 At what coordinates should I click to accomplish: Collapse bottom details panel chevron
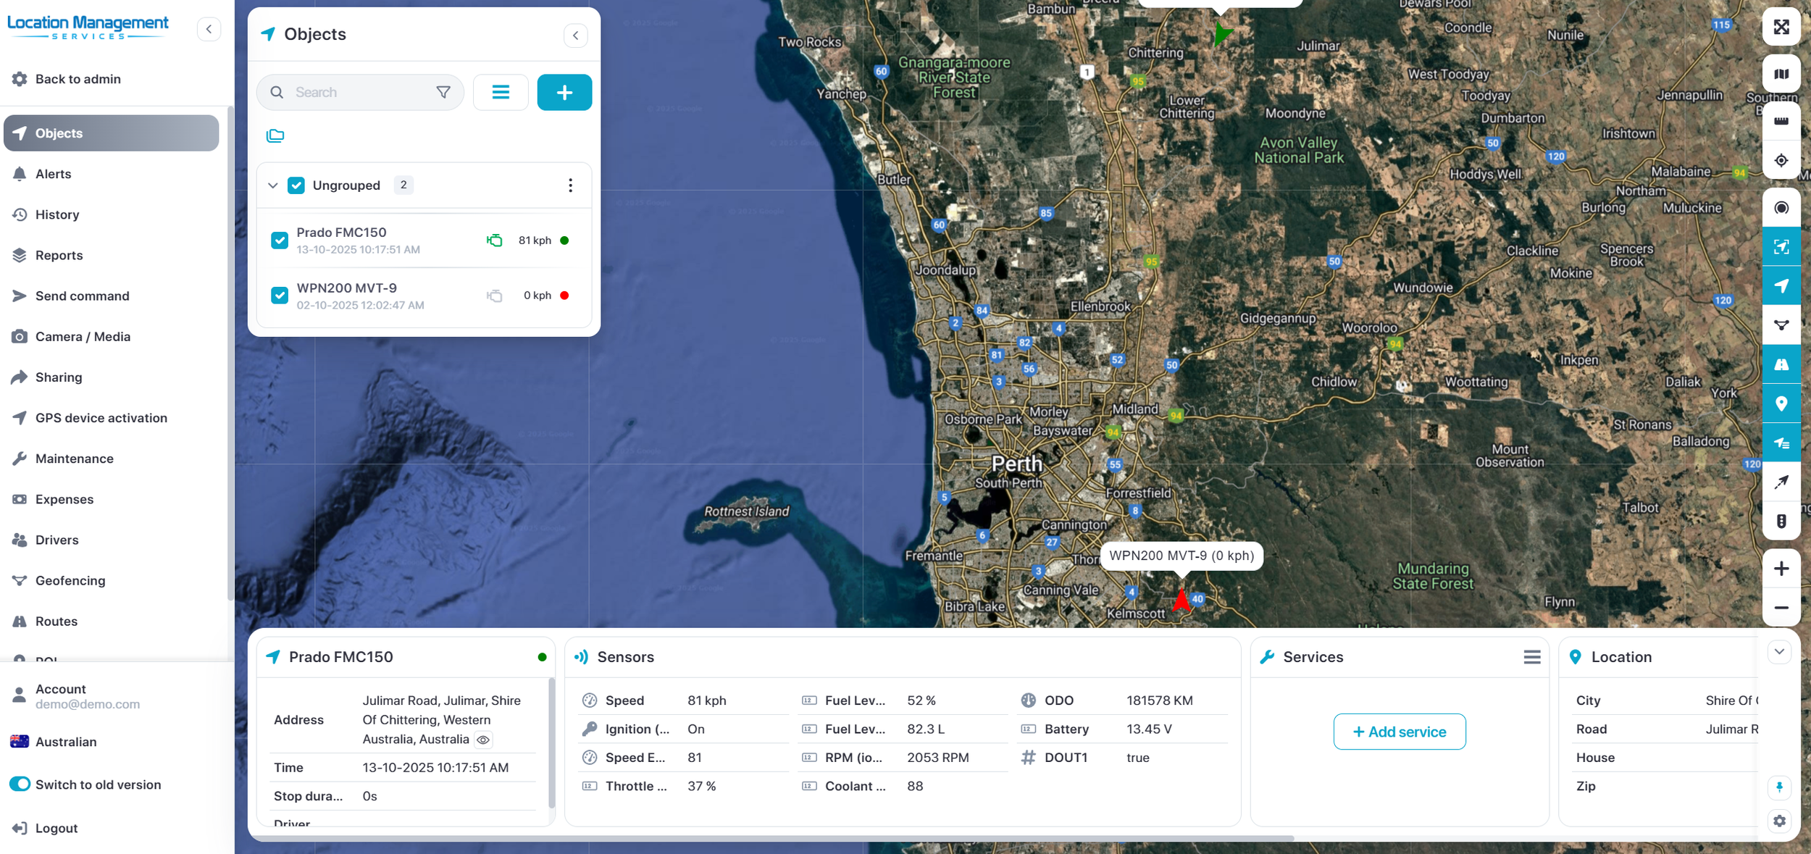[1779, 651]
